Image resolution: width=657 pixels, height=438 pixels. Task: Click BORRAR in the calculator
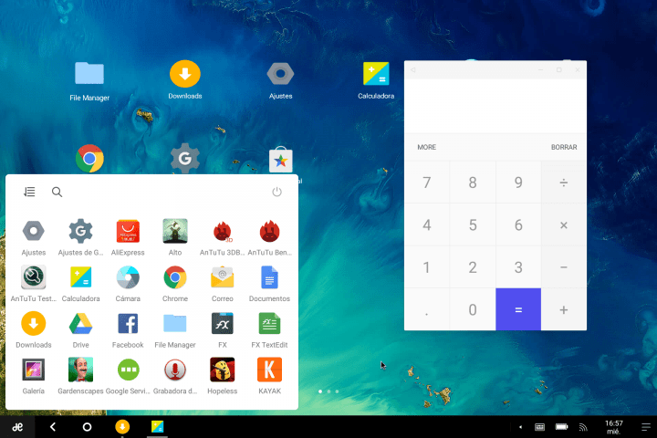564,147
